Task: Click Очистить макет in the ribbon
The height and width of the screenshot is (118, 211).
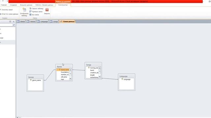Action: click(x=6, y=10)
